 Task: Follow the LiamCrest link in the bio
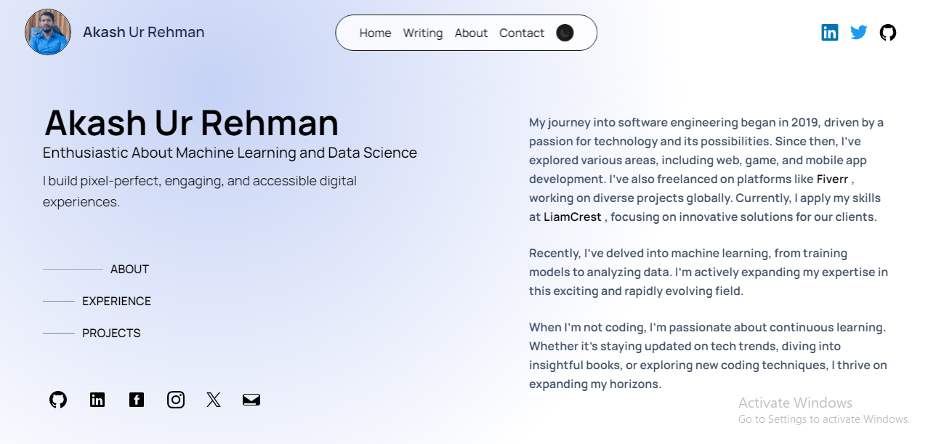pos(573,217)
